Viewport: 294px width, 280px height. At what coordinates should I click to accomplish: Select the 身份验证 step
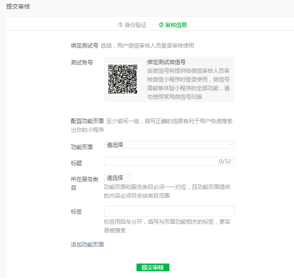click(132, 25)
